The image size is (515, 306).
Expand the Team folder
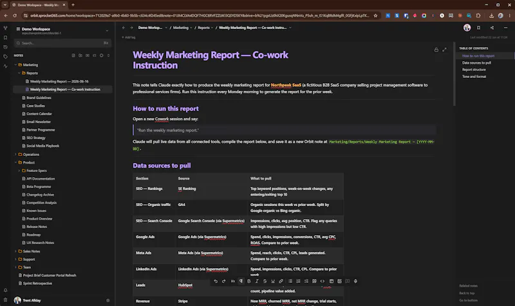[15, 267]
